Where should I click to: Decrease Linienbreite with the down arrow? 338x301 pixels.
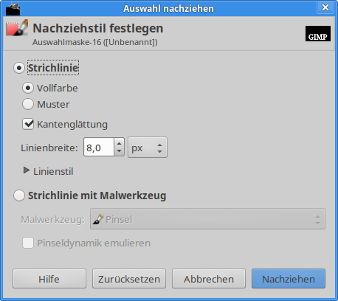click(x=119, y=151)
